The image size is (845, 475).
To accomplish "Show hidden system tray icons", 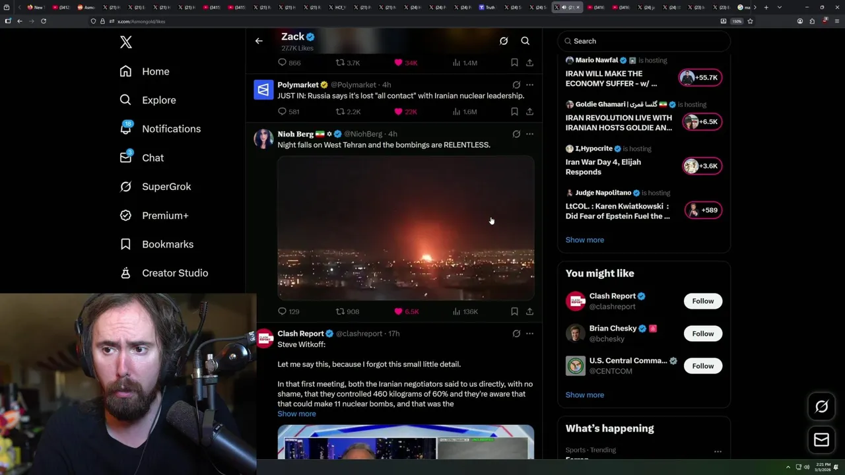I will coord(788,467).
